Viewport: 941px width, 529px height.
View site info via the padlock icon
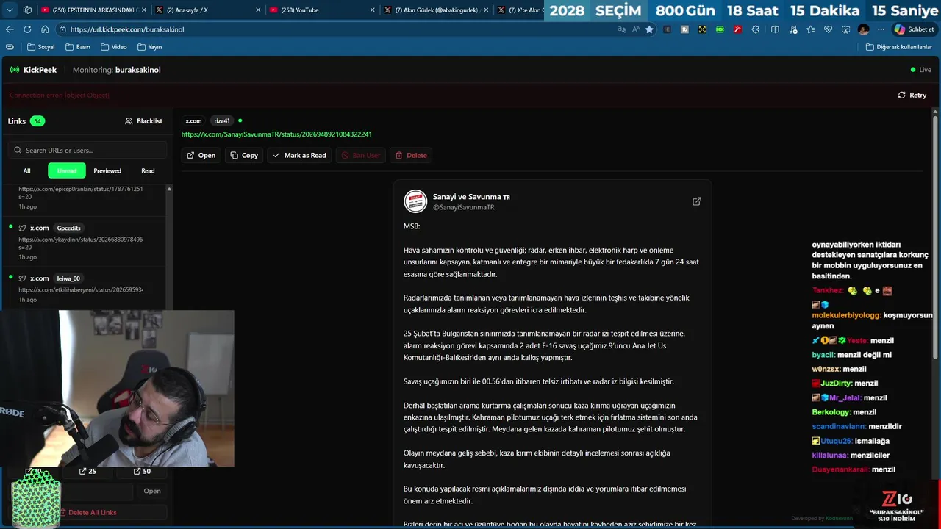[x=63, y=29]
